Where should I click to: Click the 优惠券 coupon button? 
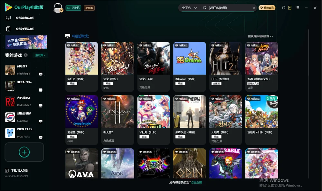coord(89,8)
